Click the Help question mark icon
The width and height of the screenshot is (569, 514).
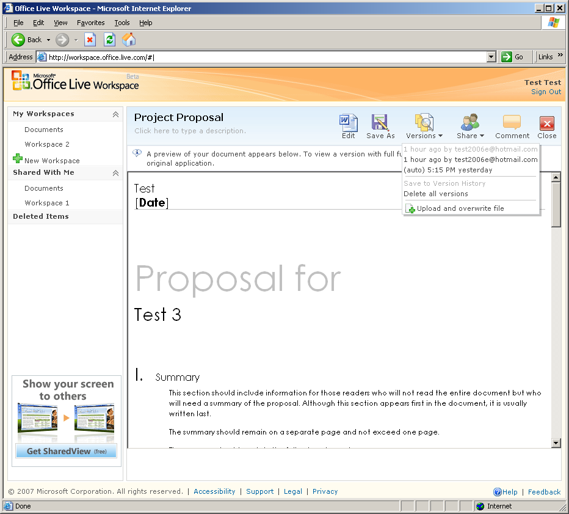497,492
